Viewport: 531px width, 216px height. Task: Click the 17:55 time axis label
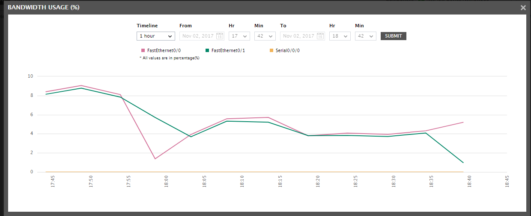click(129, 182)
